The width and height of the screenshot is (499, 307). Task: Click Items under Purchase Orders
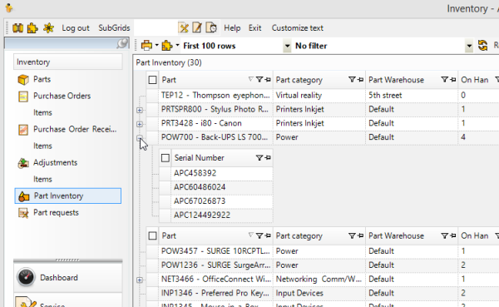42,112
